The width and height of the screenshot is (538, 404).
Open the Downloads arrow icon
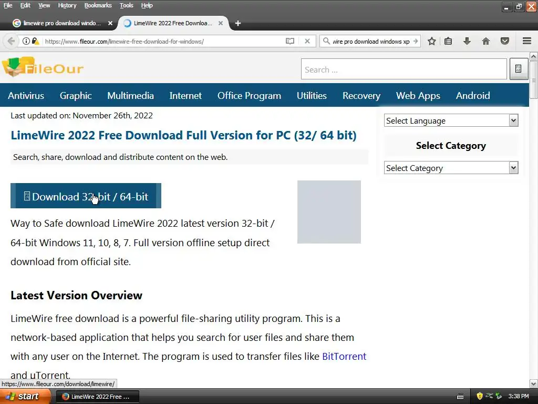click(x=467, y=41)
